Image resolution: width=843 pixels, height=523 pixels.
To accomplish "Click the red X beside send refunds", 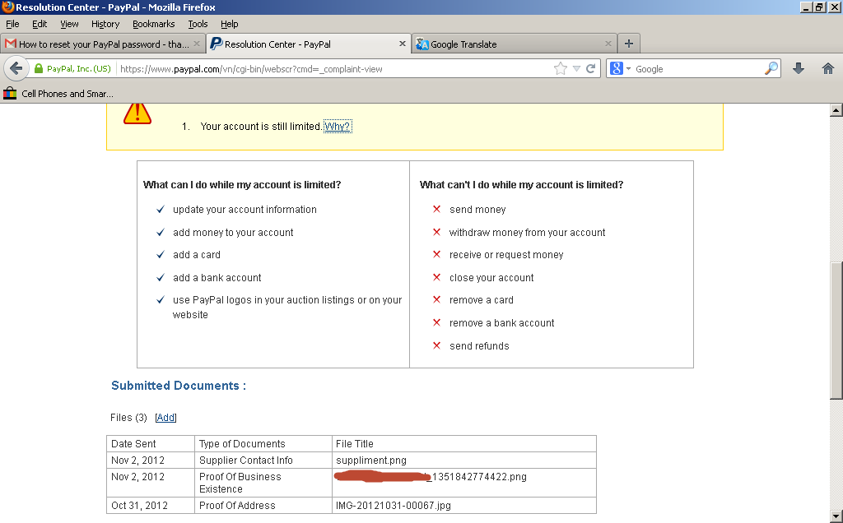I will 436,345.
